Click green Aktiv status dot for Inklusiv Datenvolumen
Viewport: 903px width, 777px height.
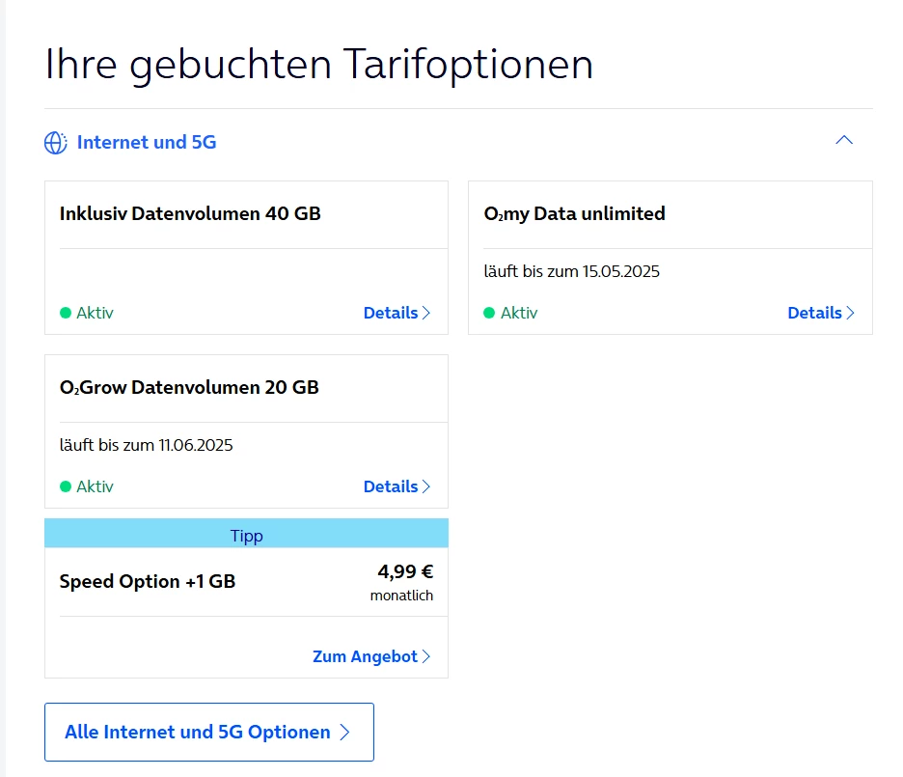[66, 313]
